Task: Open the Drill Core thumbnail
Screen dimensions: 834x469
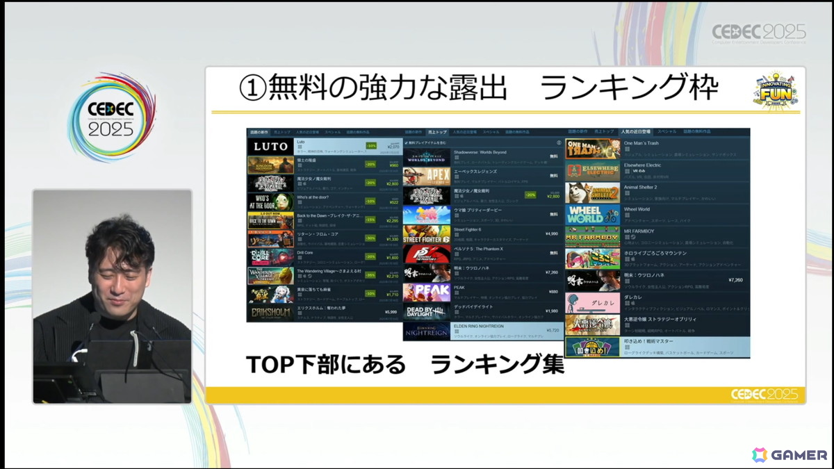Action: click(x=270, y=258)
